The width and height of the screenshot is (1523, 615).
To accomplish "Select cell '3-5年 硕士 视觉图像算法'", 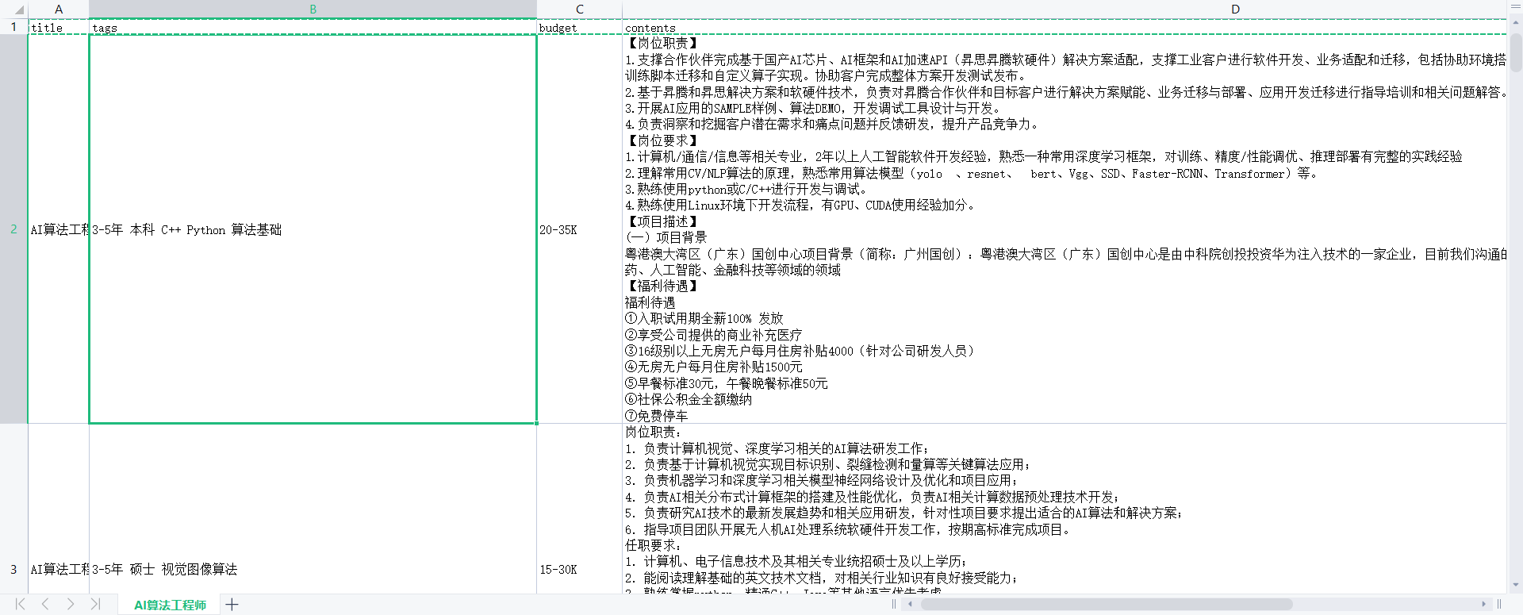I will (313, 509).
